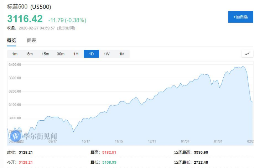The width and height of the screenshot is (254, 168).
Task: Choose the 30m chart interval
Action: tap(61, 54)
